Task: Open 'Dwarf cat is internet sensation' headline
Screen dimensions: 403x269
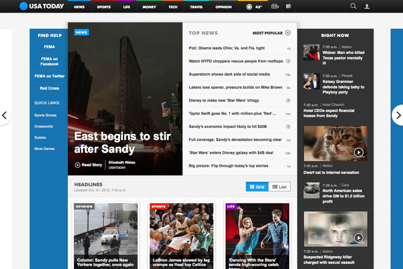Action: (x=331, y=173)
